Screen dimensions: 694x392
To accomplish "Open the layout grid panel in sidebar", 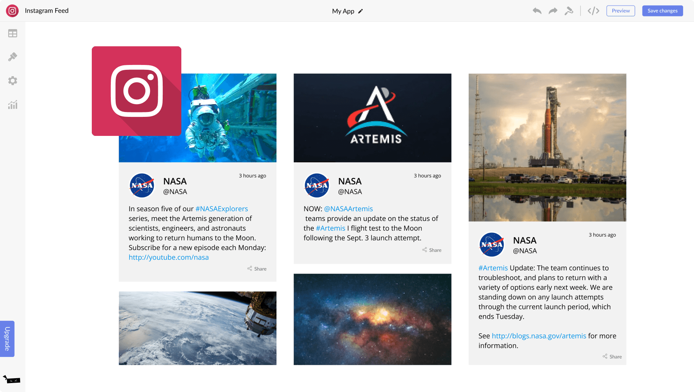I will [x=13, y=34].
